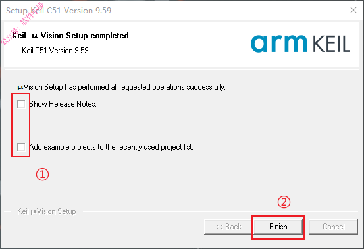Click the red circled number two annotation
Viewport: 364px width, 249px height.
[x=284, y=202]
